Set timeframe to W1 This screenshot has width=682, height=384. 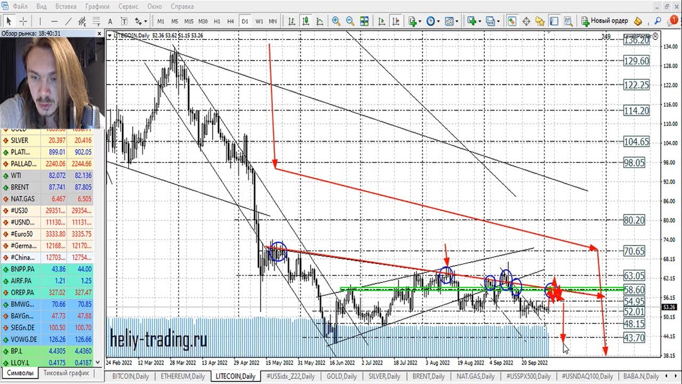click(x=259, y=21)
